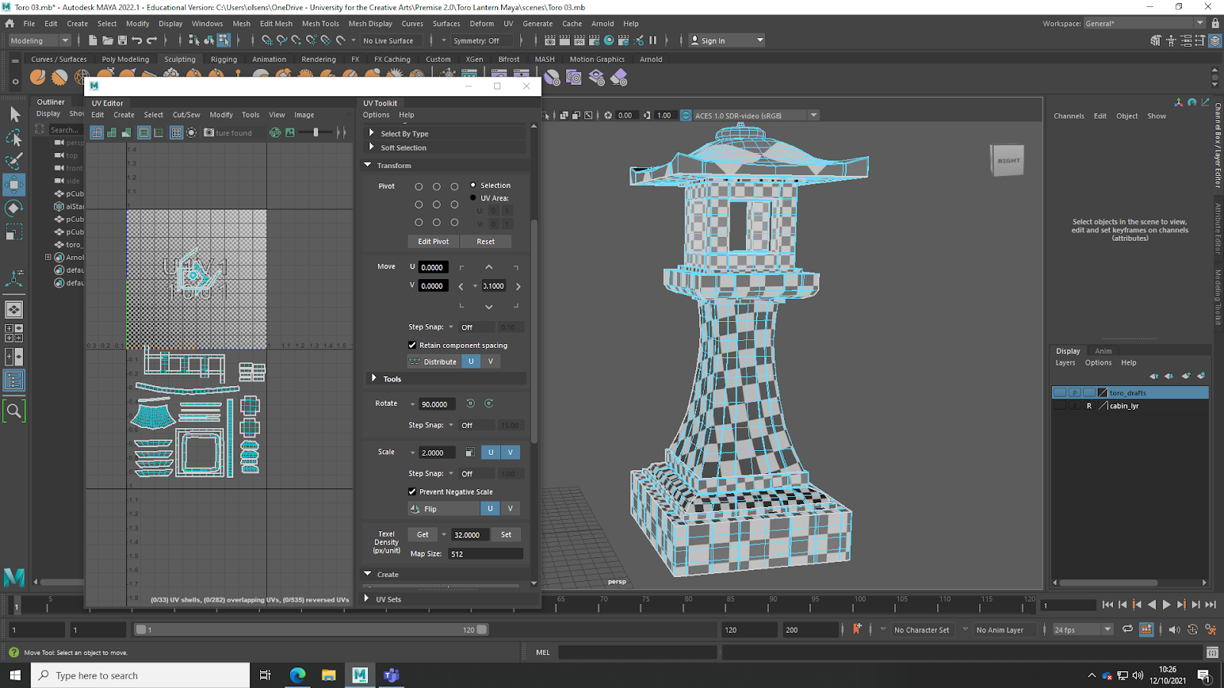Toggle UV Editor wireframe display icon

tap(97, 132)
